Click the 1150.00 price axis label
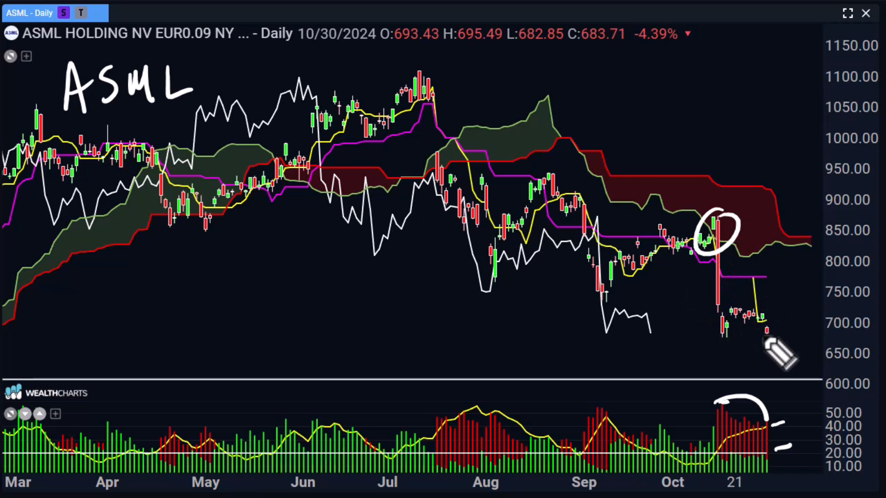 (851, 46)
